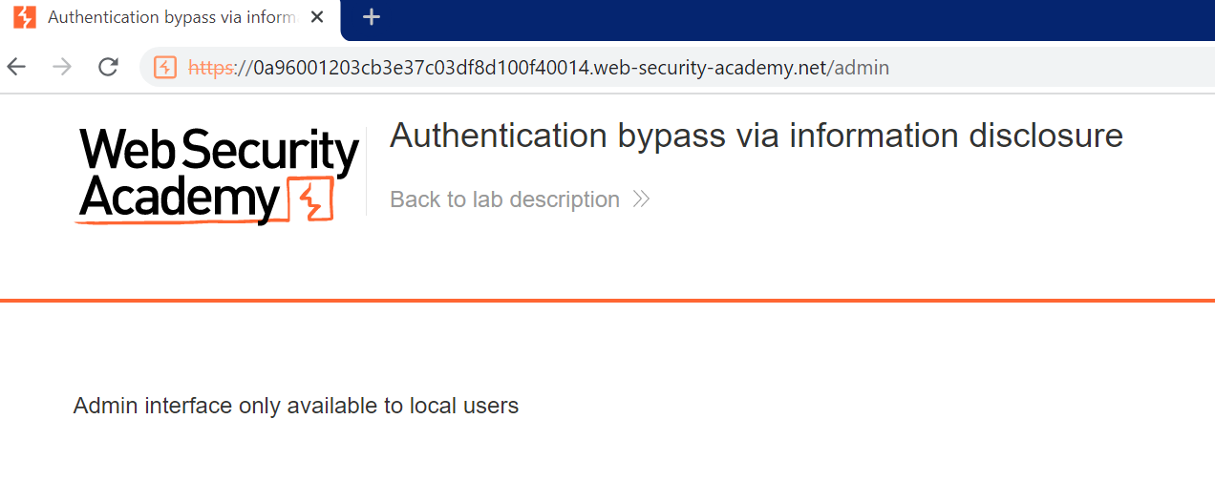This screenshot has height=482, width=1215.
Task: Click the double chevron beside lab description
Action: pos(642,199)
